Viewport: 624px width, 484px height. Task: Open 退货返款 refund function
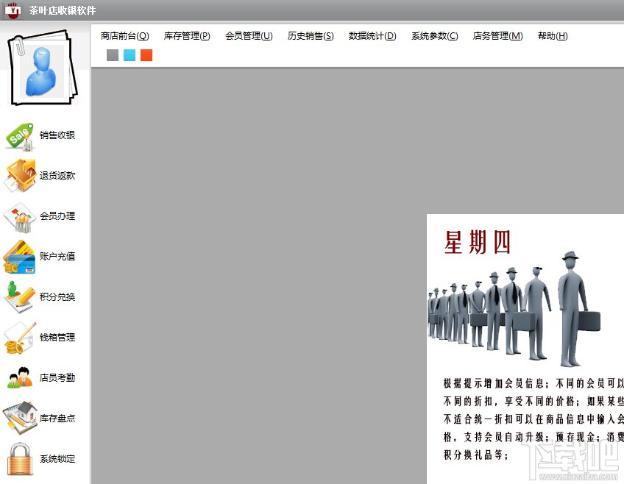[57, 176]
